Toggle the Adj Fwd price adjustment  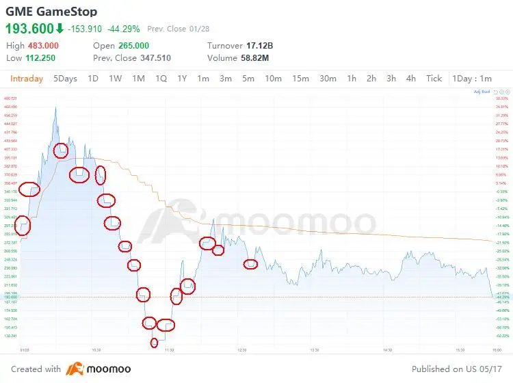coord(481,91)
